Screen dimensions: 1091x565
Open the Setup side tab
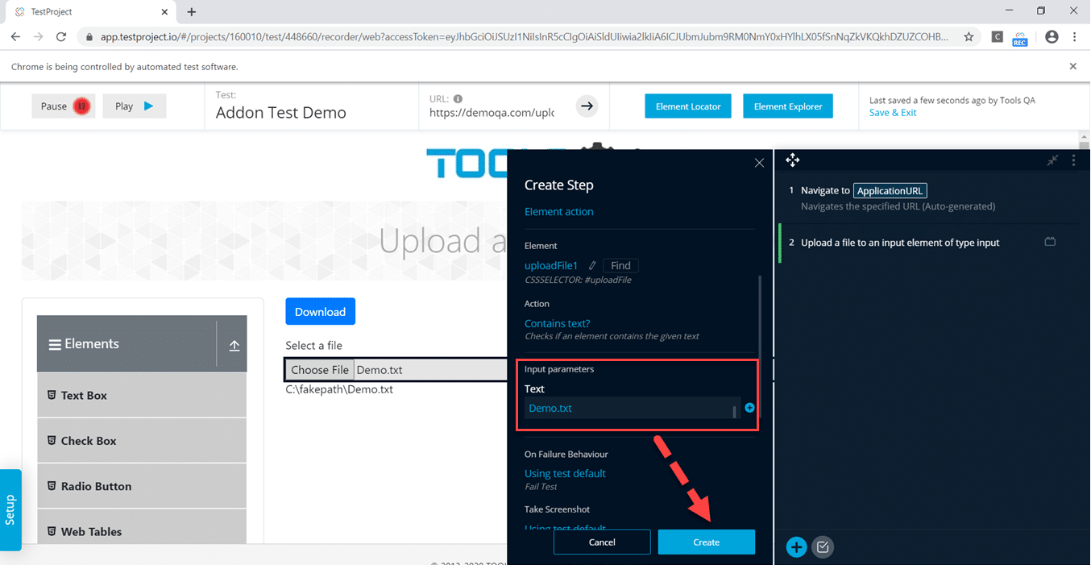point(10,510)
